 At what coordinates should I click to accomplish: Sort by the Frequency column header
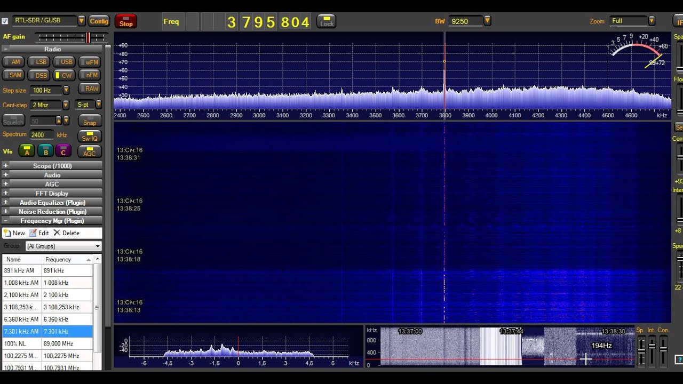[x=67, y=259]
